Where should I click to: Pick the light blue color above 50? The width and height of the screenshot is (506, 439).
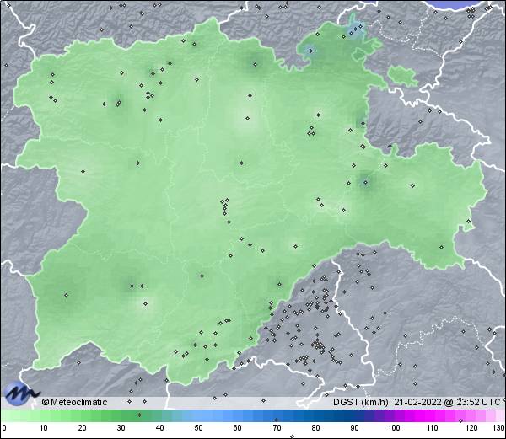click(198, 415)
